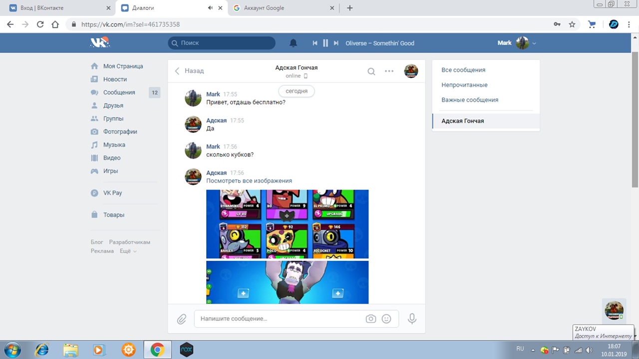Click Посмотреть все изображения link
Screen dimensions: 639x359
[249, 181]
